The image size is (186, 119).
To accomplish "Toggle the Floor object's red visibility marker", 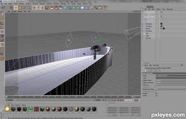I will (x=158, y=33).
